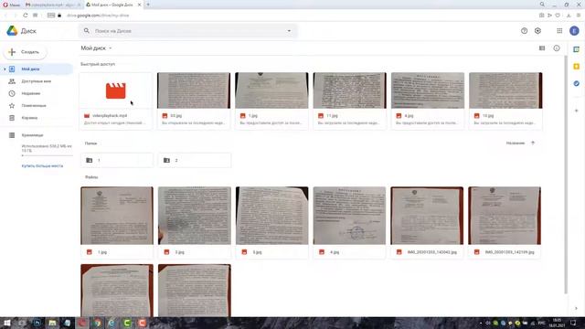Open the Google apps grid
The image size is (585, 329).
(x=559, y=31)
